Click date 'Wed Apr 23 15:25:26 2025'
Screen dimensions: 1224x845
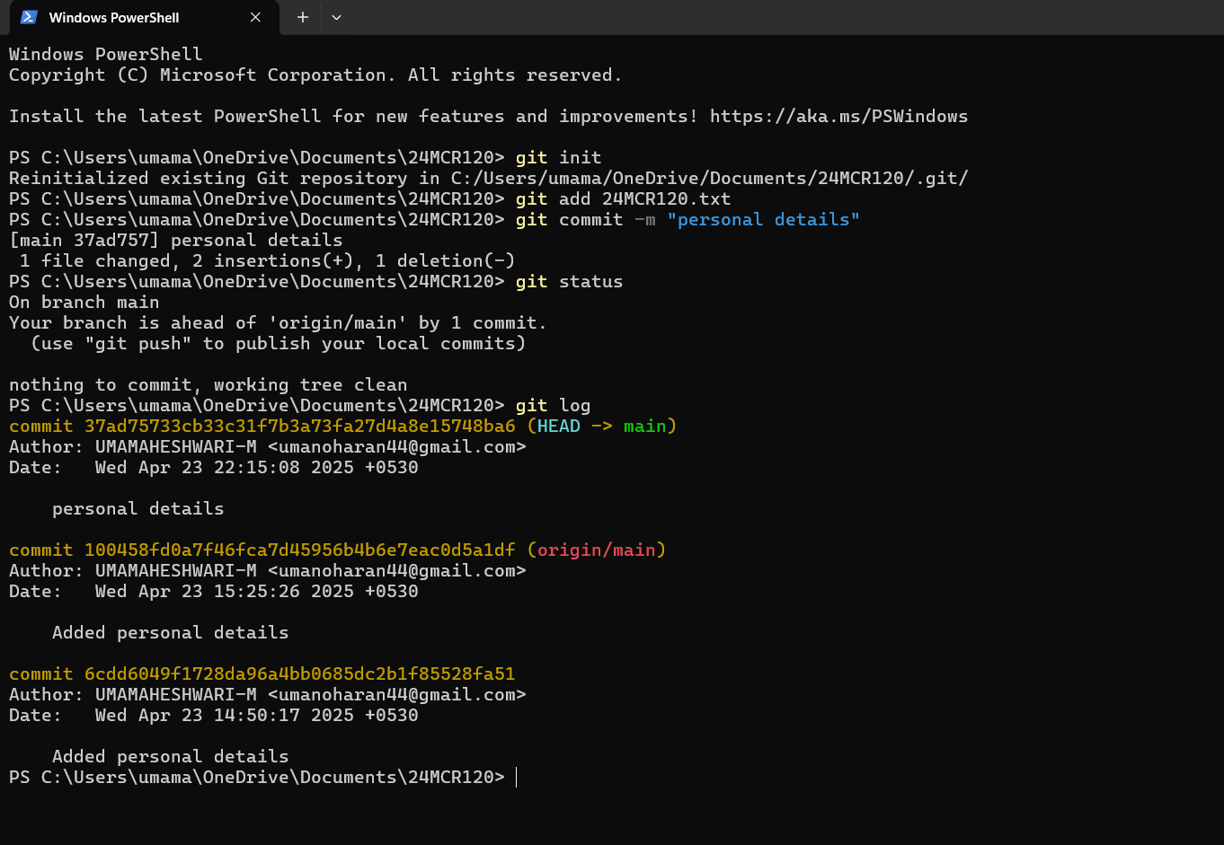pyautogui.click(x=224, y=591)
